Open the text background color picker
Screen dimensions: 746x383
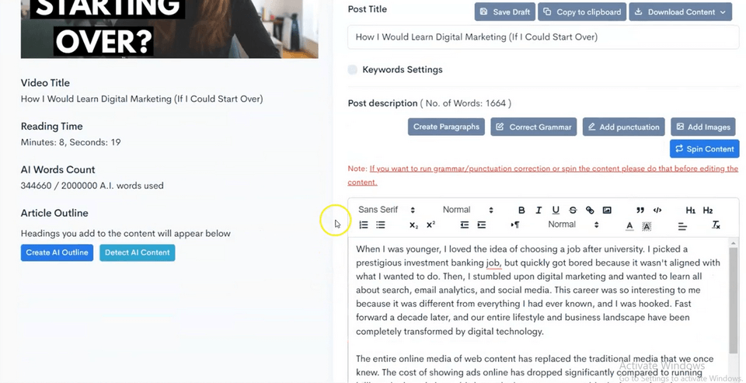tap(647, 226)
